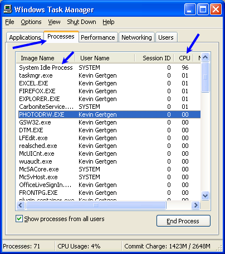Switch to the Performance tab
Viewport: 225px width, 254px height.
tap(98, 37)
